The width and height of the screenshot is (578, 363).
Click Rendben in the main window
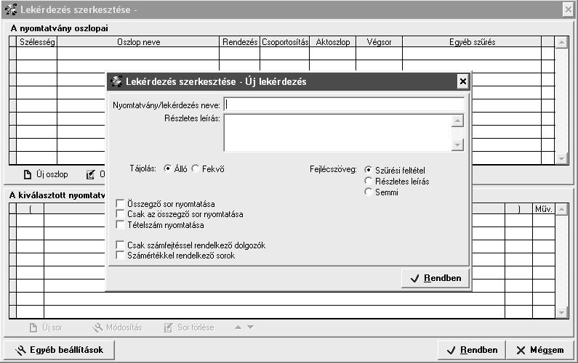471,350
